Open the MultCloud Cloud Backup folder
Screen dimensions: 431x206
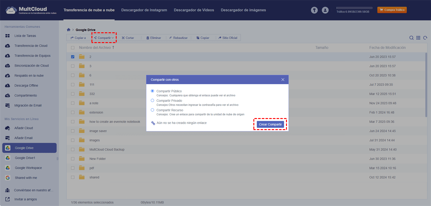[x=107, y=149]
